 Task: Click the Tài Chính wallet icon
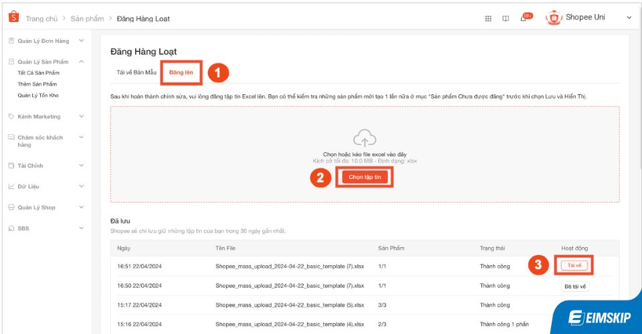pos(11,166)
